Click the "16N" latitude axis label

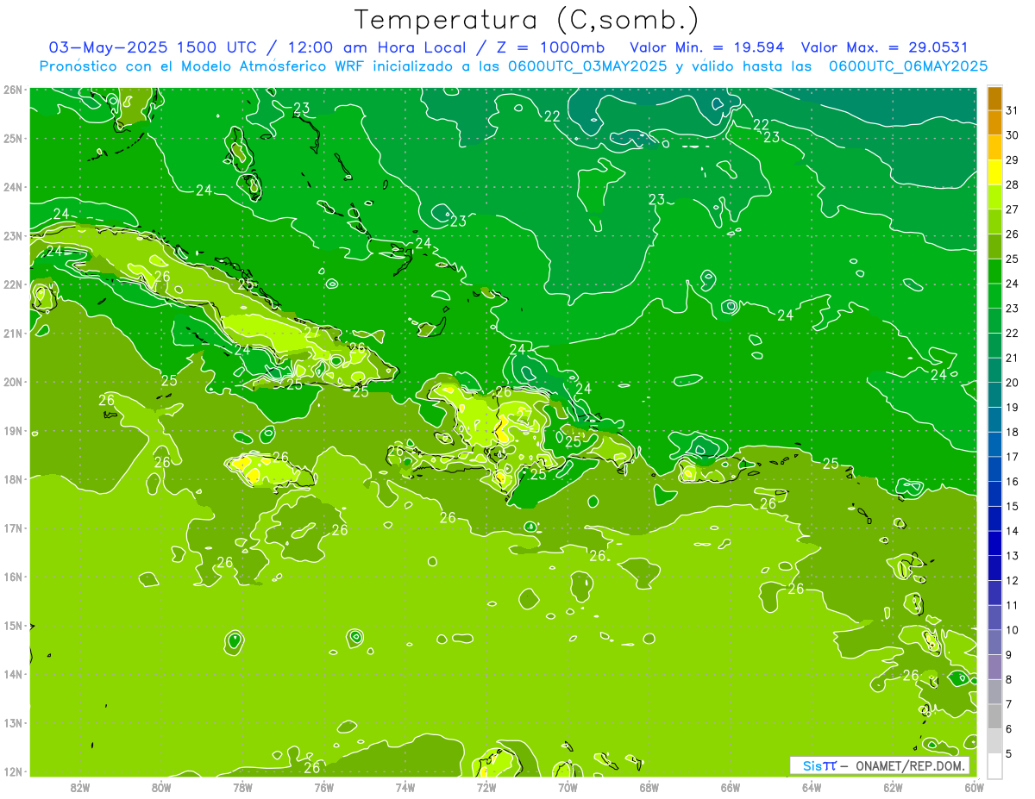pos(12,577)
